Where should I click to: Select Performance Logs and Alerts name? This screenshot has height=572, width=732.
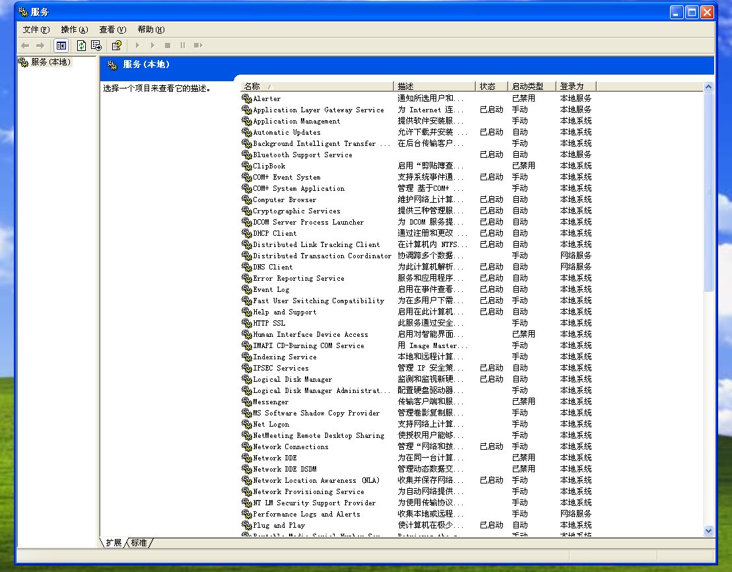(307, 514)
